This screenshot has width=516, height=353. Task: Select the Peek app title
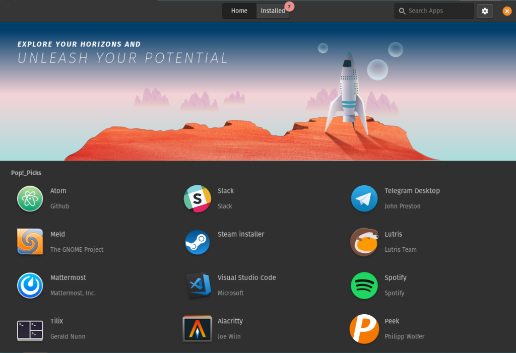tap(392, 321)
